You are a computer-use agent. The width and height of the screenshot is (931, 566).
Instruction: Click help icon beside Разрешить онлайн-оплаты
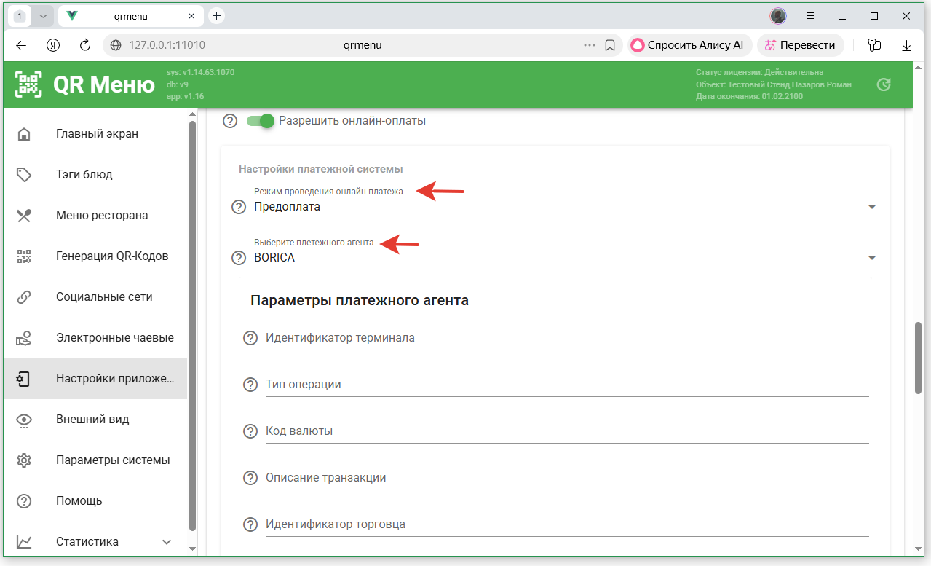coord(230,121)
